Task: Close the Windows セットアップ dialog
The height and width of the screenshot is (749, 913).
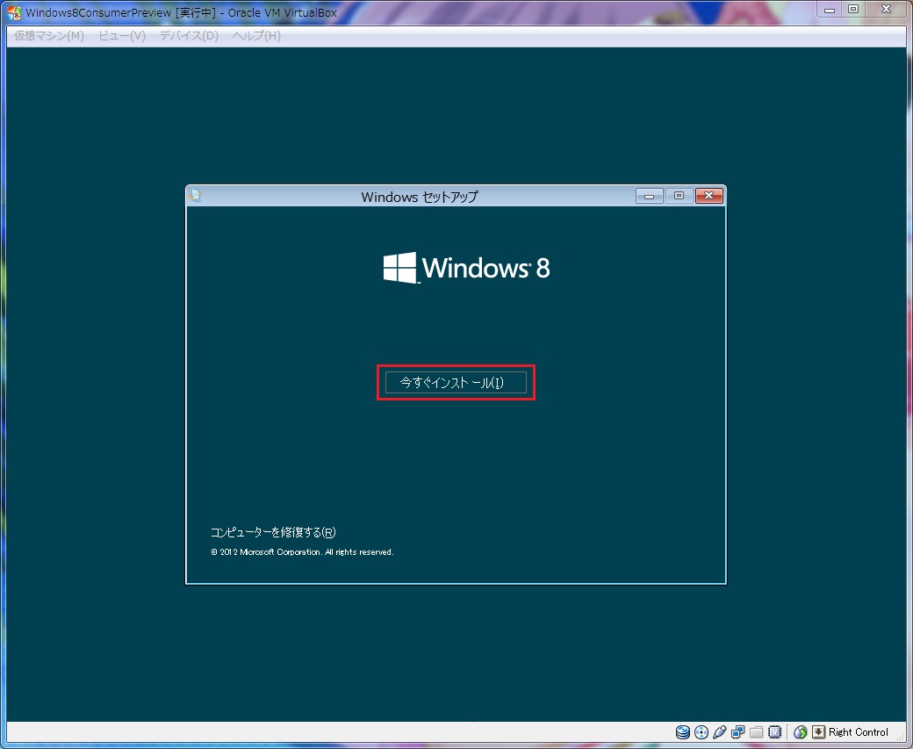Action: tap(709, 196)
